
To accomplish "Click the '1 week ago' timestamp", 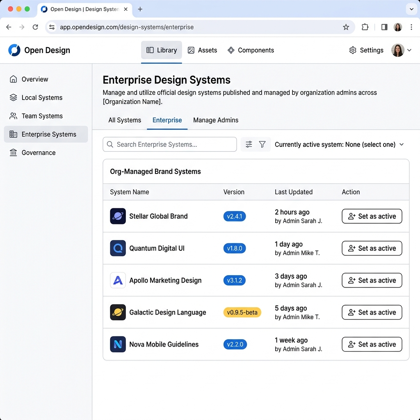I will 291,340.
